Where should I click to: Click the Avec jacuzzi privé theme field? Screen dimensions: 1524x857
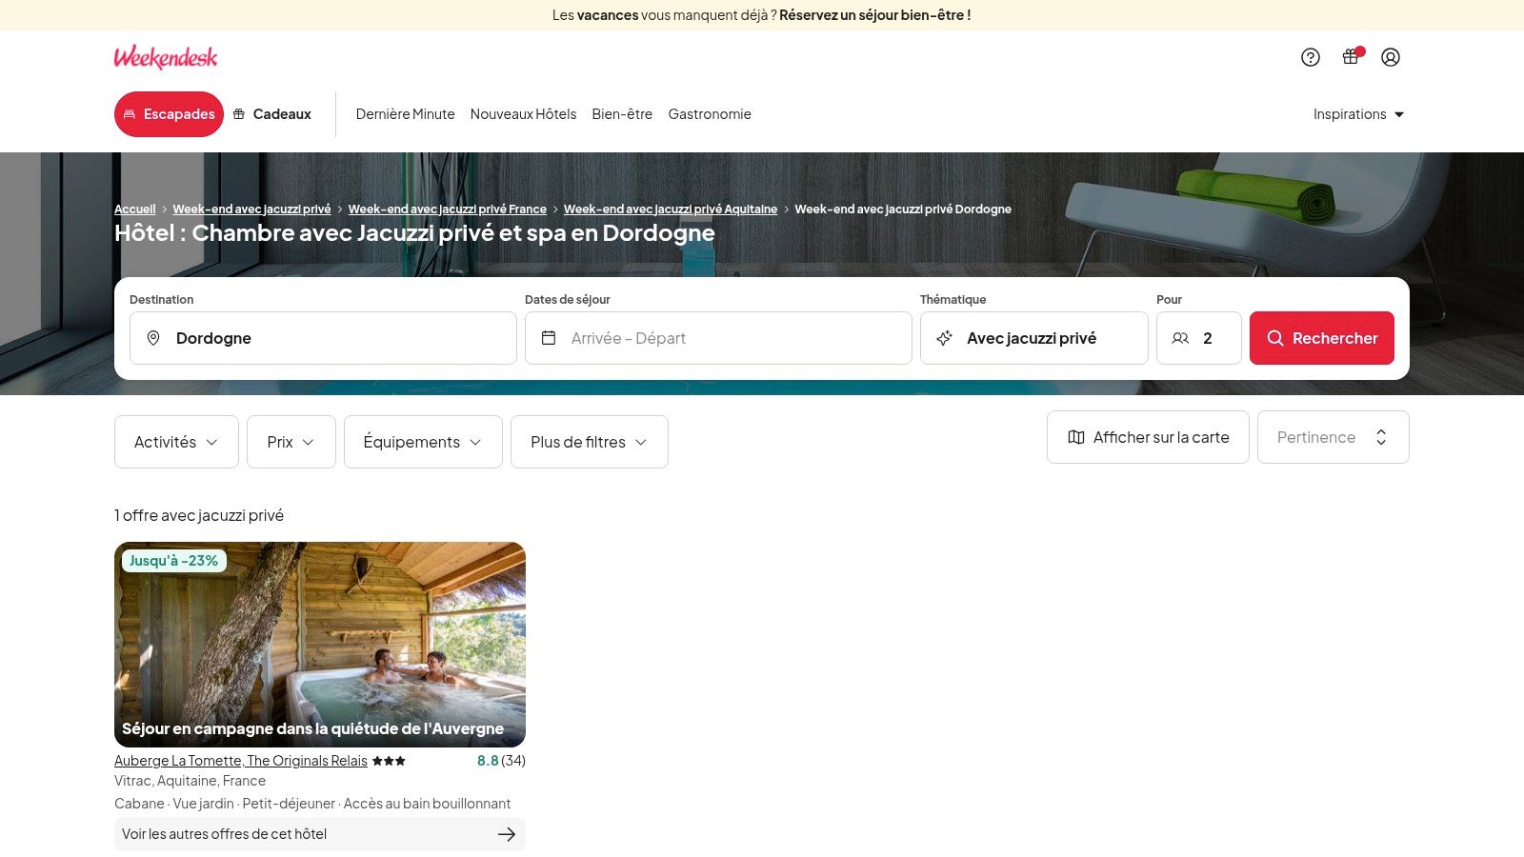[1034, 338]
